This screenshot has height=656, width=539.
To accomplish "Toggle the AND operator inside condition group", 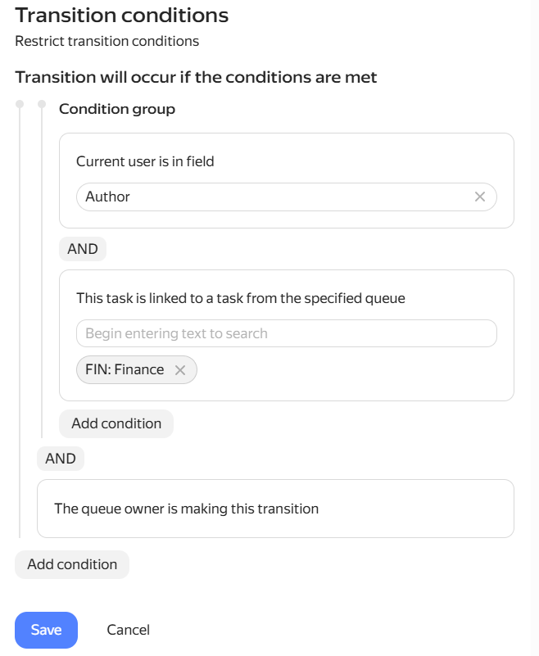I will tap(83, 249).
